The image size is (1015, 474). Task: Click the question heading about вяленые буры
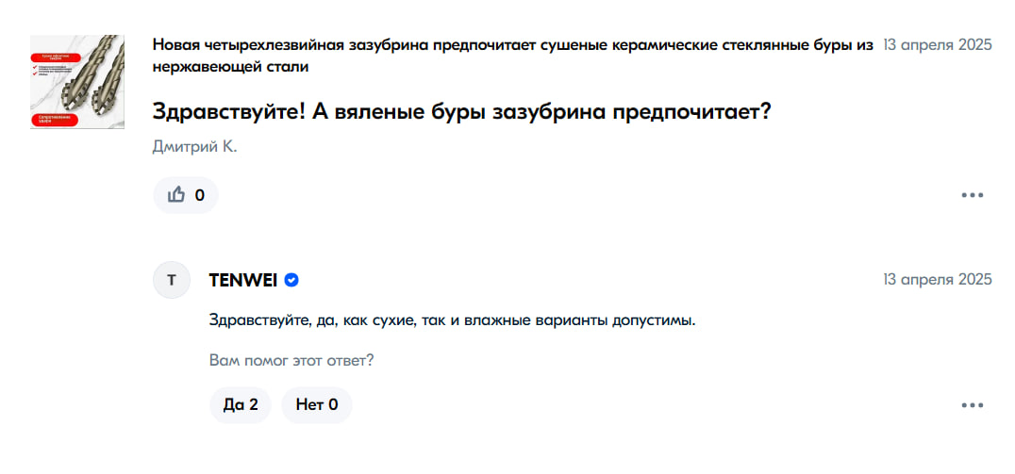(462, 111)
